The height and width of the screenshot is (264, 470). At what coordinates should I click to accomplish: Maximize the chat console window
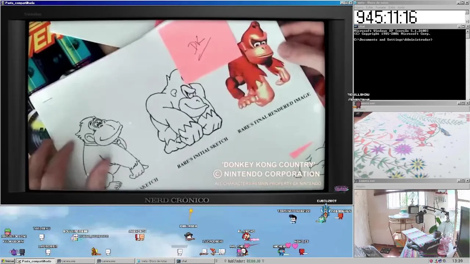463,26
